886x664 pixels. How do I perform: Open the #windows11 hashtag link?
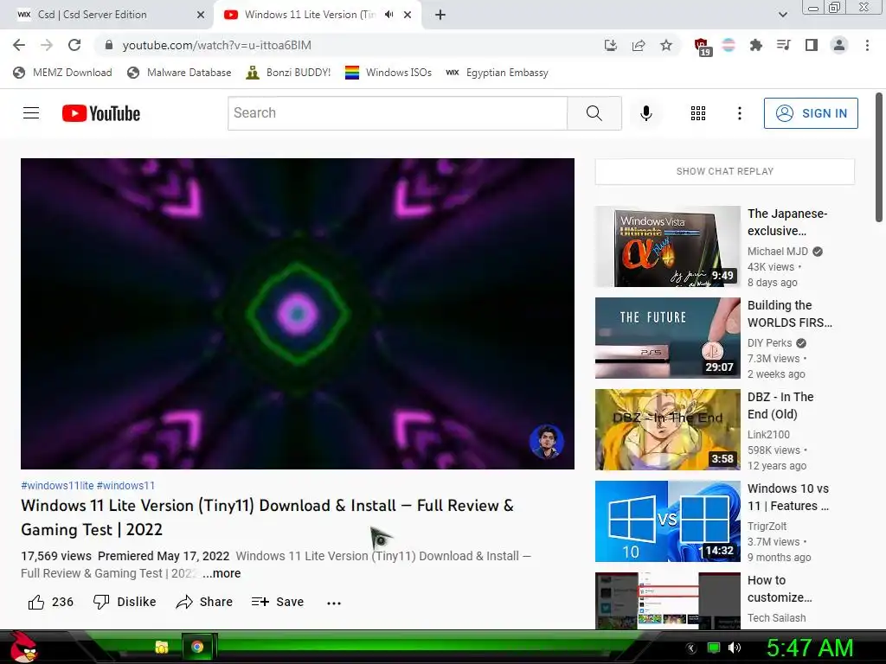coord(125,486)
